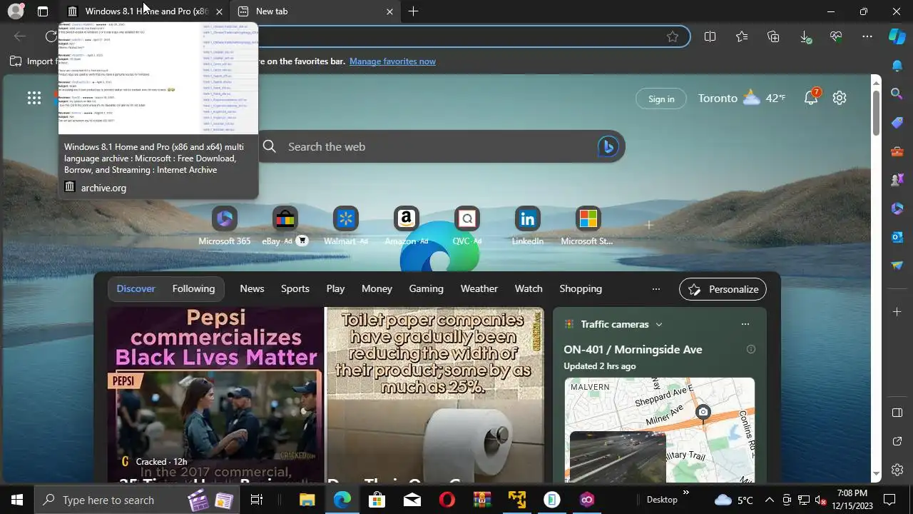Image resolution: width=913 pixels, height=514 pixels.
Task: Open the tab actions menu icon
Action: [x=43, y=11]
